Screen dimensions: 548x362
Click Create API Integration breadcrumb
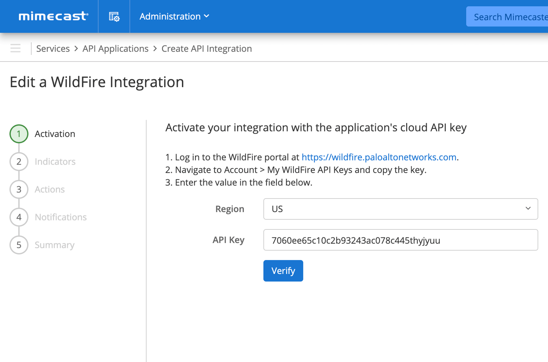[x=207, y=49]
